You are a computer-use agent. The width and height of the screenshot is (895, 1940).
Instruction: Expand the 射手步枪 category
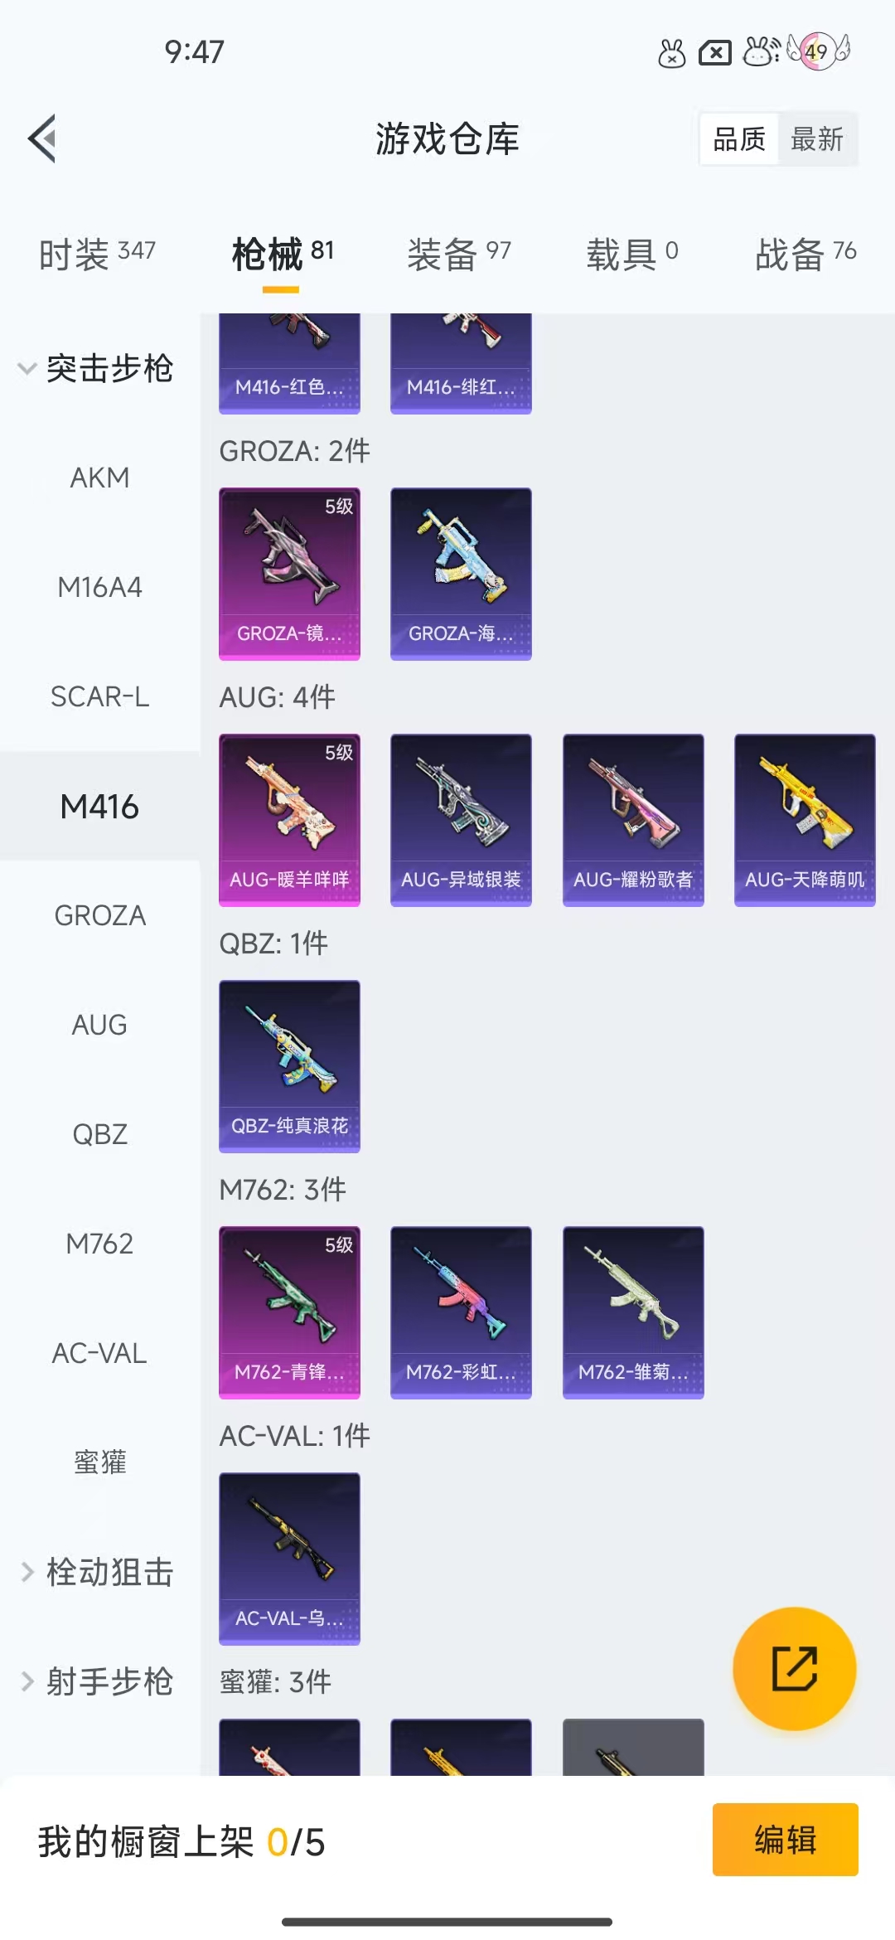96,1681
